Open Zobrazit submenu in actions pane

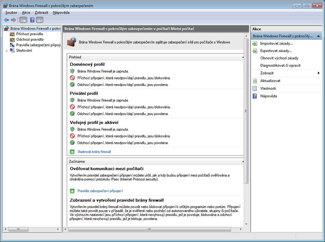point(286,73)
